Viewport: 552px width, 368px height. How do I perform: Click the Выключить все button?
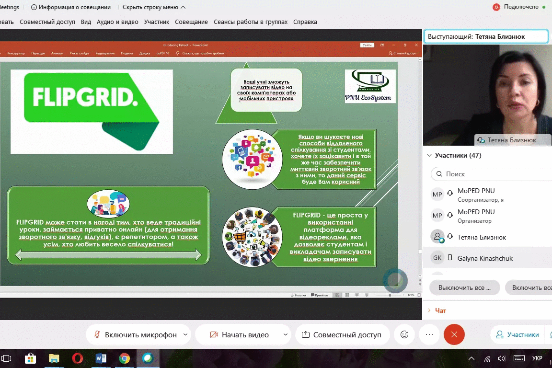point(464,287)
